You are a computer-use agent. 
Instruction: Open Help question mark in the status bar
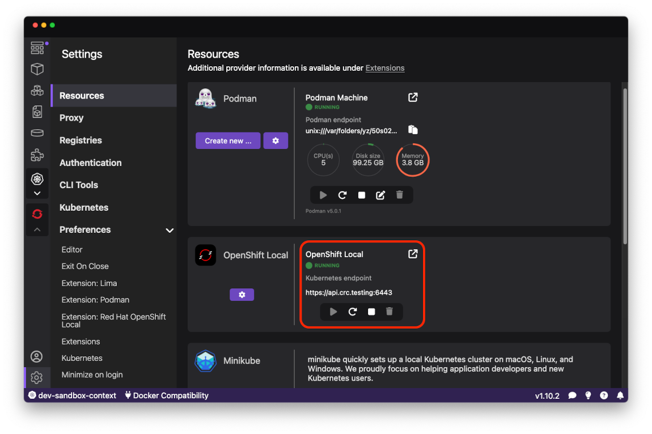[604, 395]
